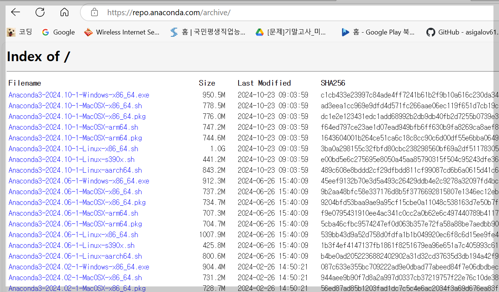Click the size value "1007.9M"
This screenshot has width=499, height=292.
click(x=212, y=235)
